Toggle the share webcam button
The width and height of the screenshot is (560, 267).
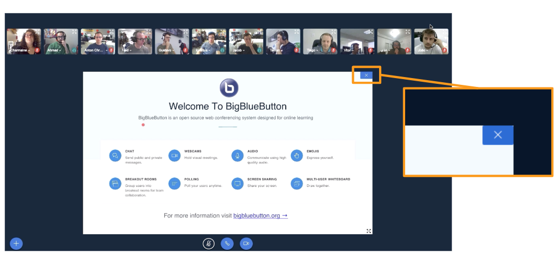(246, 244)
